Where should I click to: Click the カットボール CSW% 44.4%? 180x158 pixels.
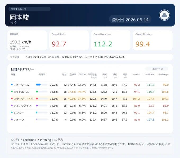pyautogui.click(x=82, y=92)
